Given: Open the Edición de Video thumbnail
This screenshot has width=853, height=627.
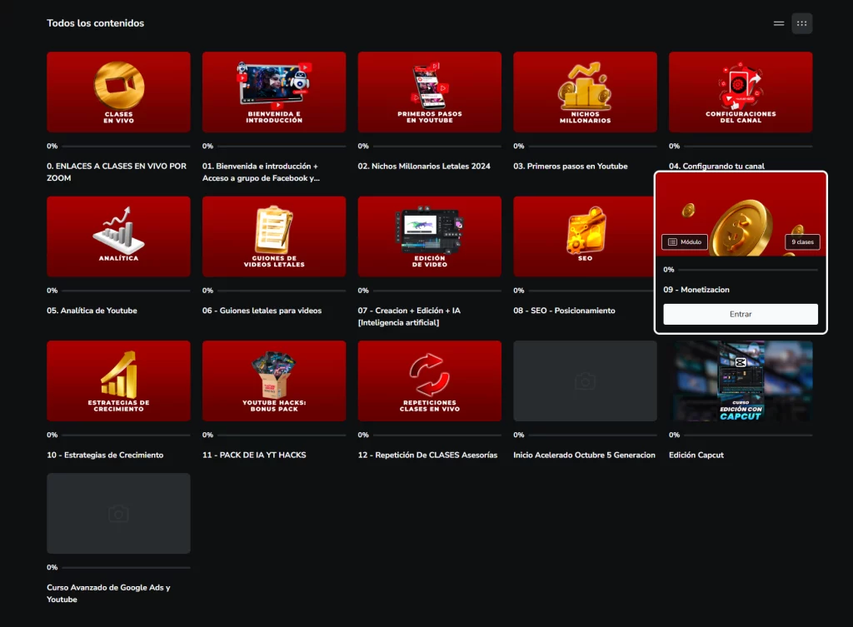Looking at the screenshot, I should (x=429, y=236).
